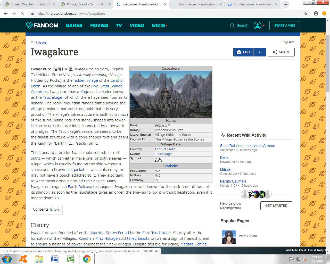This screenshot has width=330, height=264.
Task: Open the Earth Release link
Action: pyautogui.click(x=80, y=187)
